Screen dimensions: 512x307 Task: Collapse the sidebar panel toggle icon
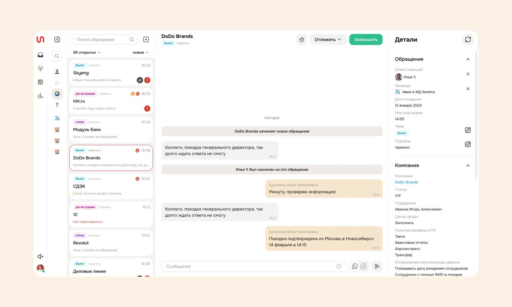click(x=57, y=39)
